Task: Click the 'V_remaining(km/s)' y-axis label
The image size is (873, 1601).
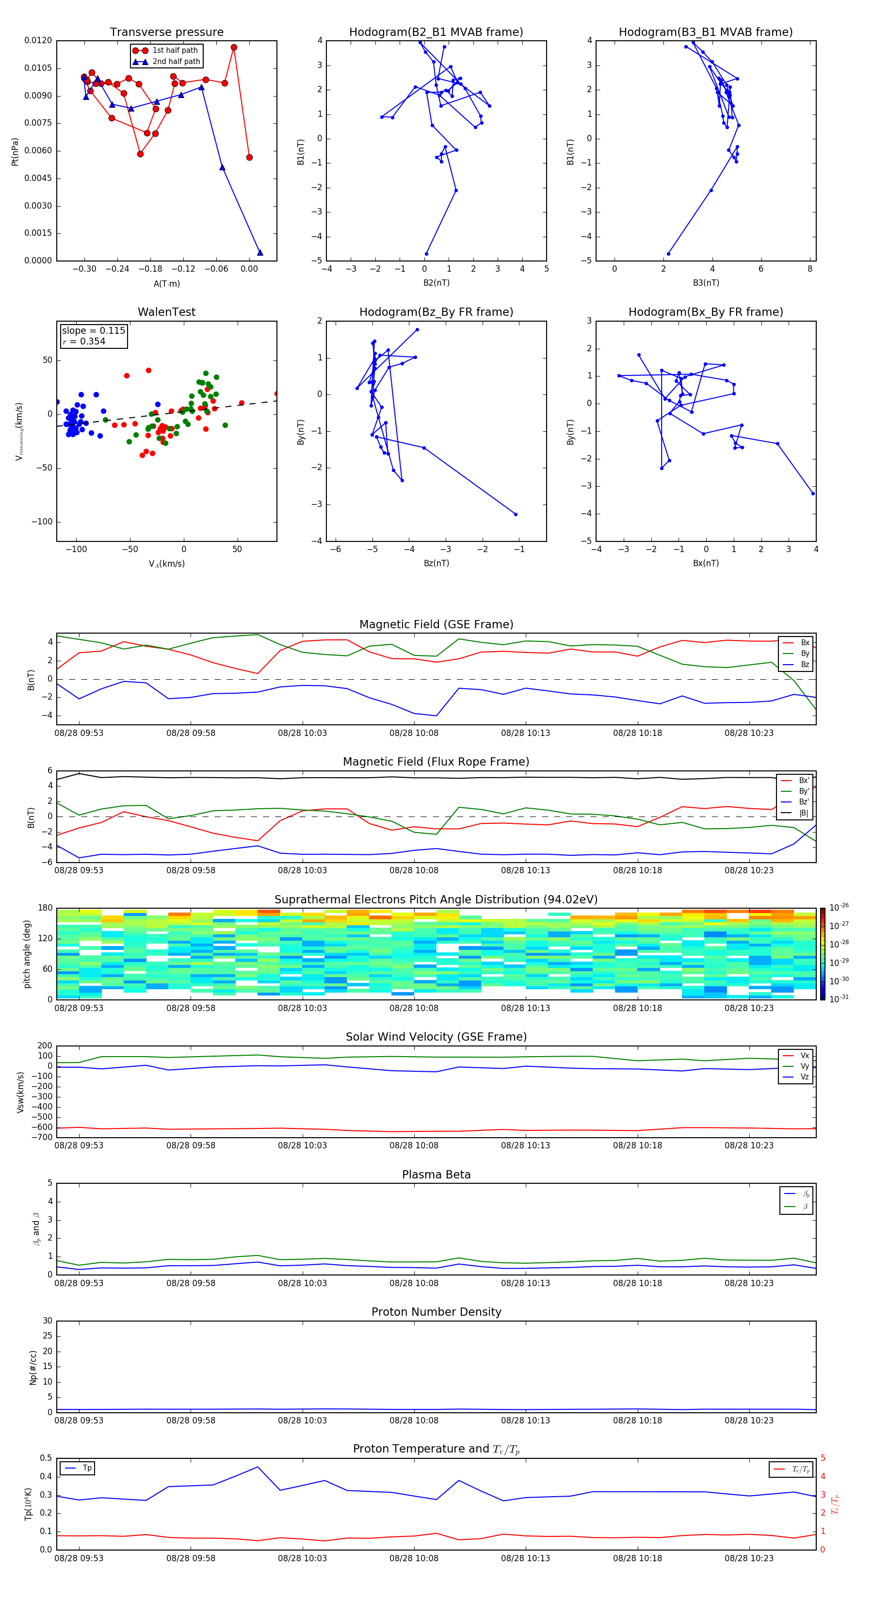Action: (19, 431)
